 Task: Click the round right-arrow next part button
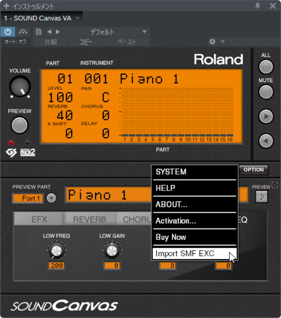click(x=266, y=116)
